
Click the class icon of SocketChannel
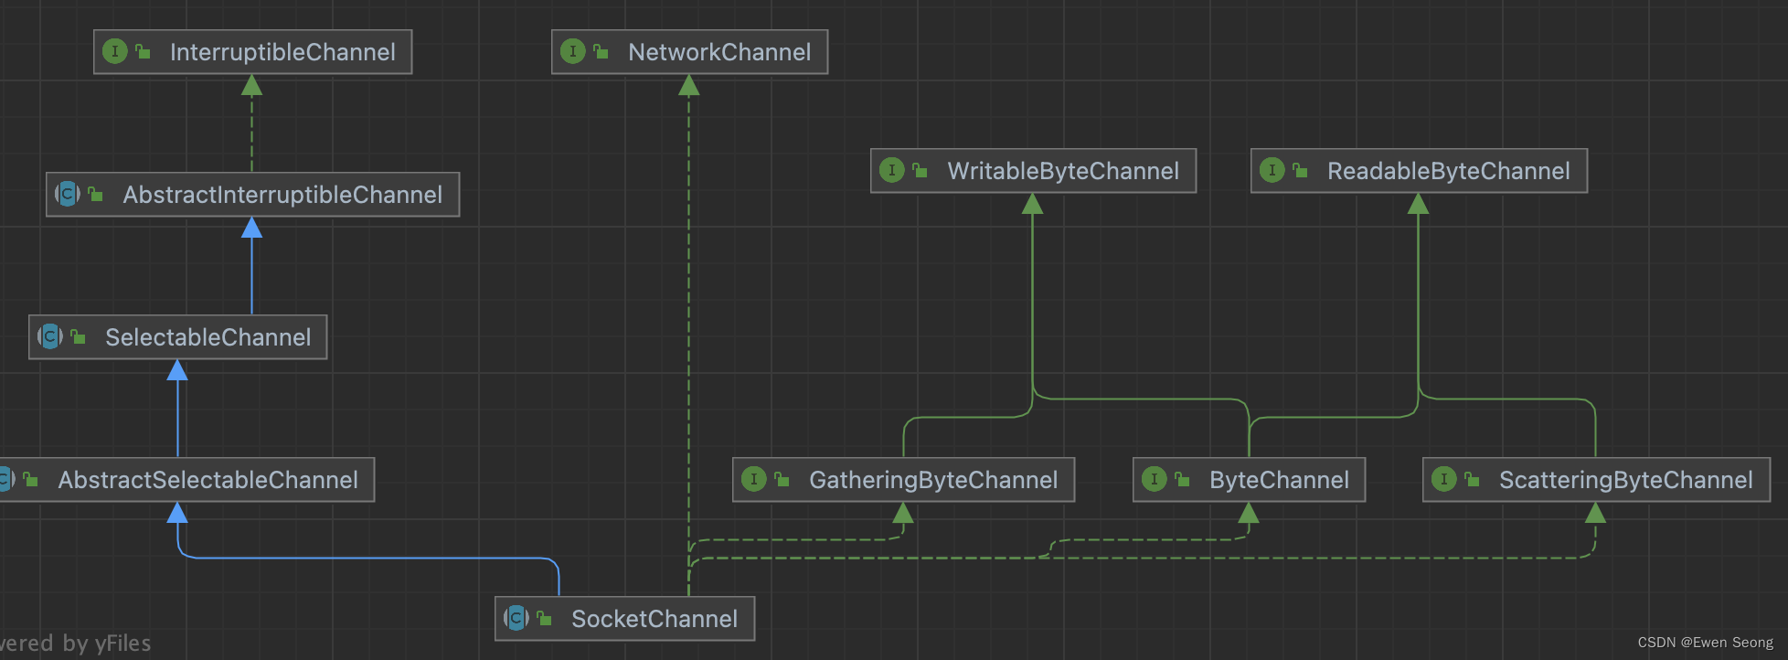[516, 618]
